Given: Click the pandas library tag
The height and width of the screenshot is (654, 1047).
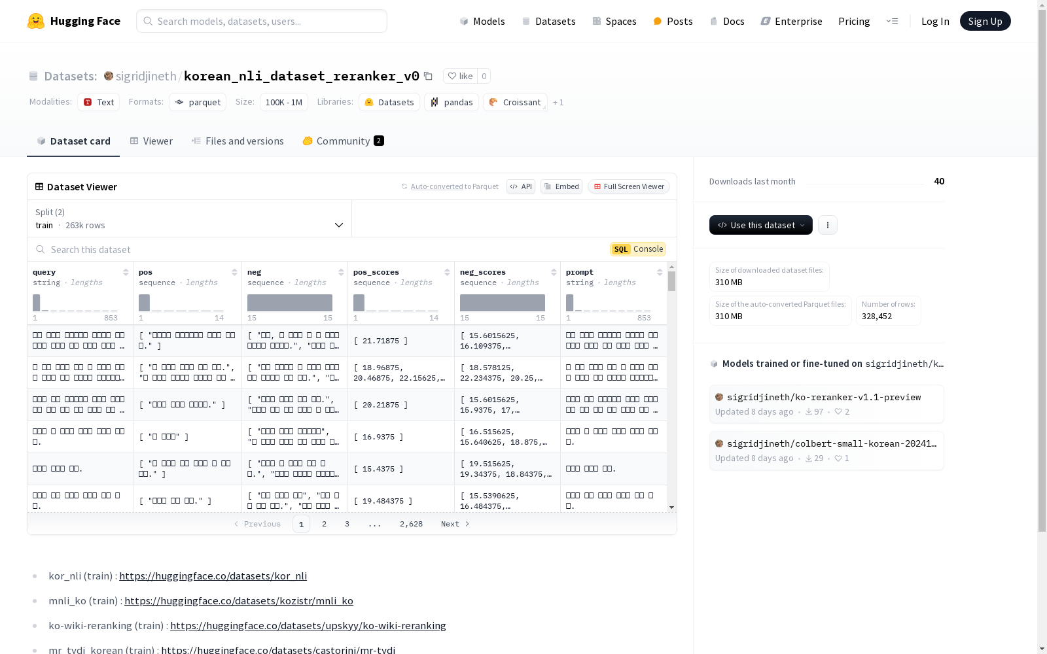Looking at the screenshot, I should tap(452, 102).
